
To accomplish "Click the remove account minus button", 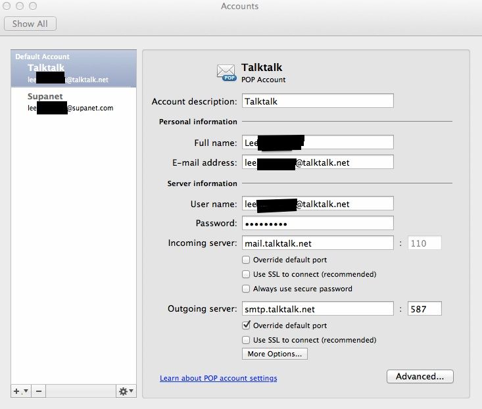I will 39,391.
